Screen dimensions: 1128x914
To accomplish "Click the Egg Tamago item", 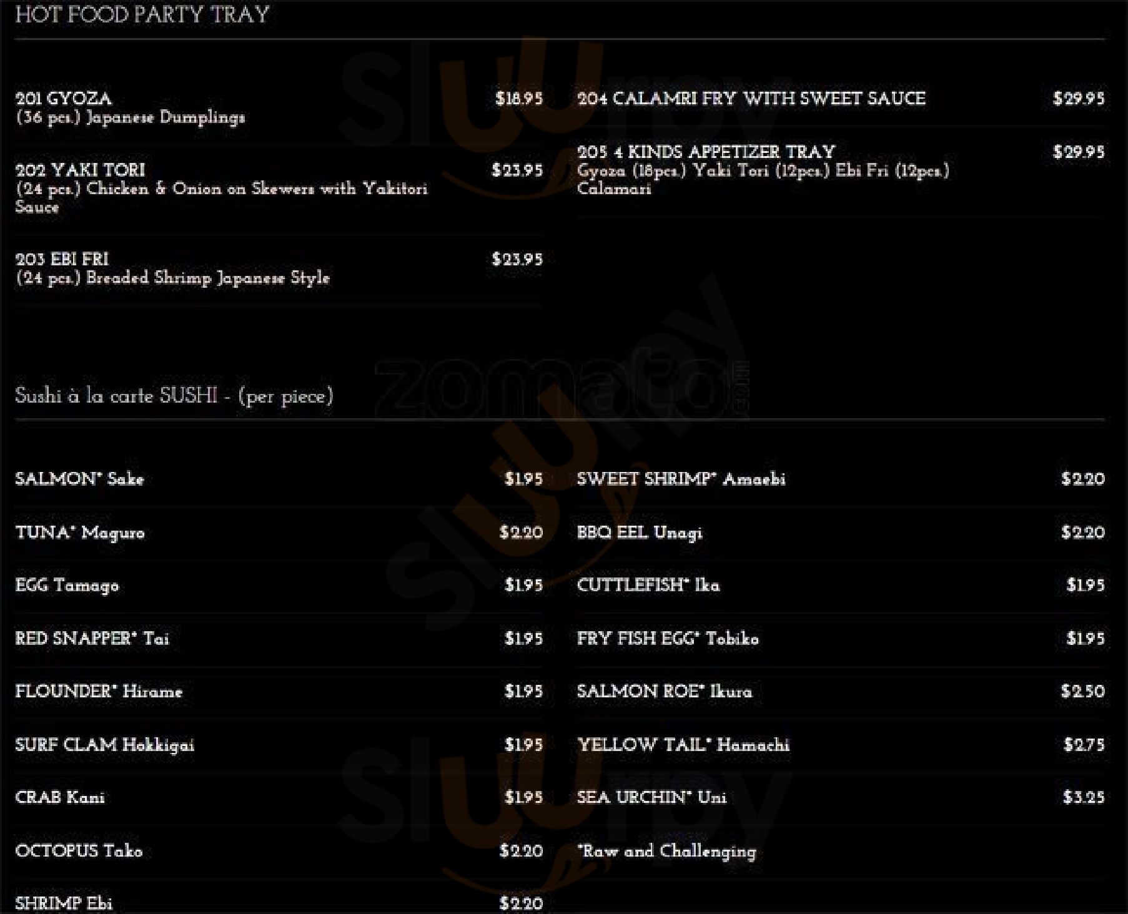I will tap(67, 586).
